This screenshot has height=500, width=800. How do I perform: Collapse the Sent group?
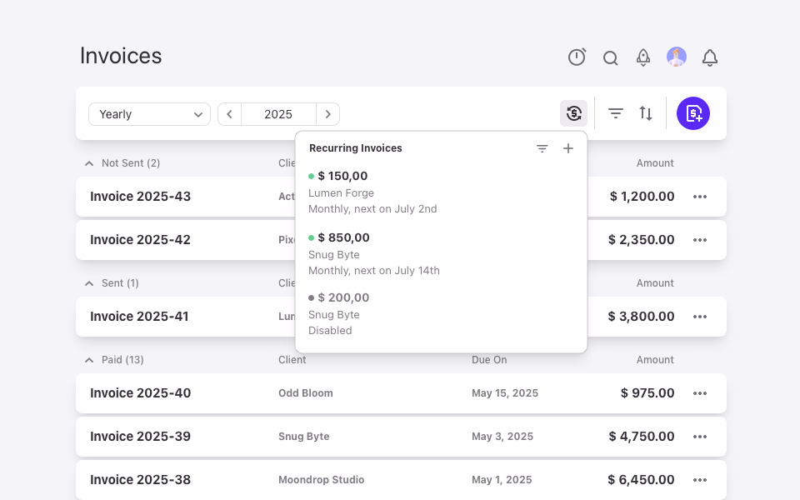89,283
